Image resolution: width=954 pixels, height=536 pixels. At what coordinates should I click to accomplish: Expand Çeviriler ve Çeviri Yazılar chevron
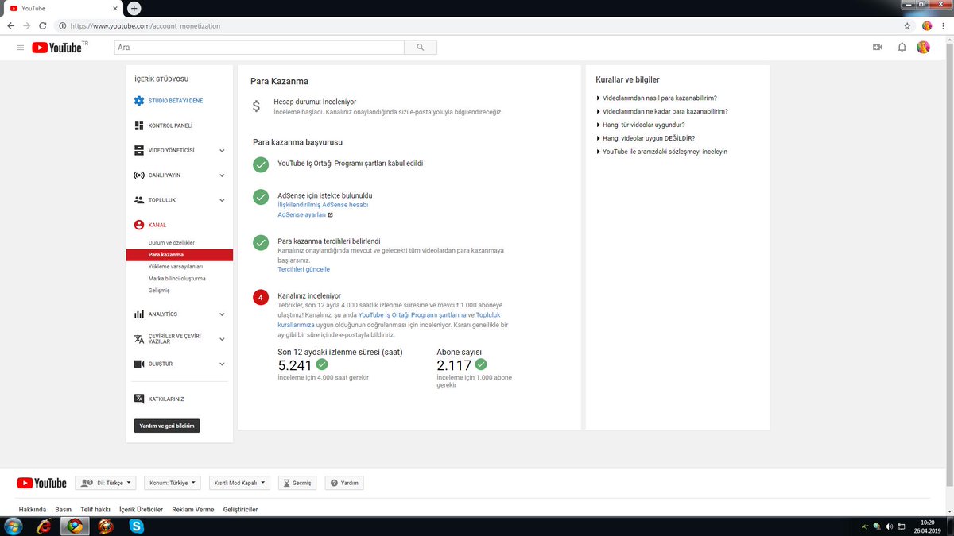point(222,339)
